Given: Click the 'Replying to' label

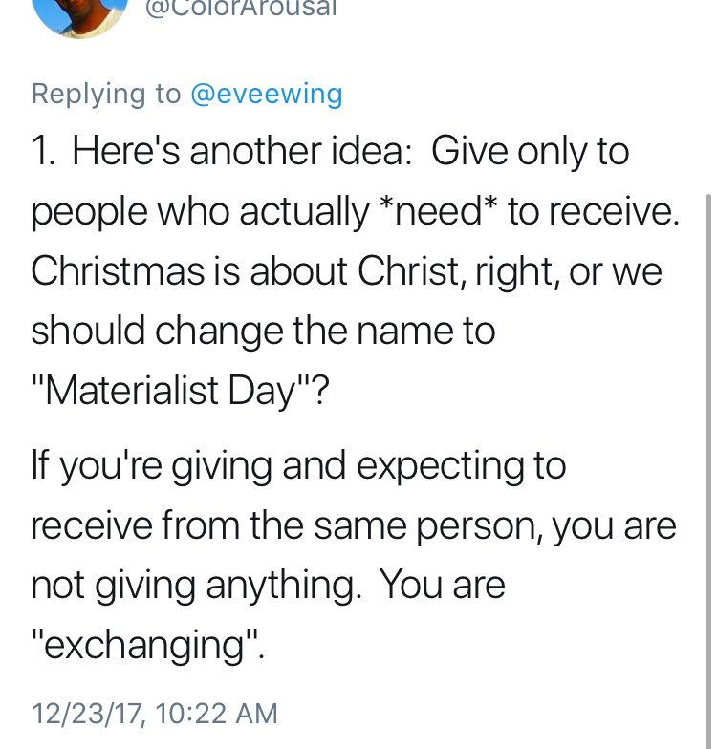Looking at the screenshot, I should (106, 94).
